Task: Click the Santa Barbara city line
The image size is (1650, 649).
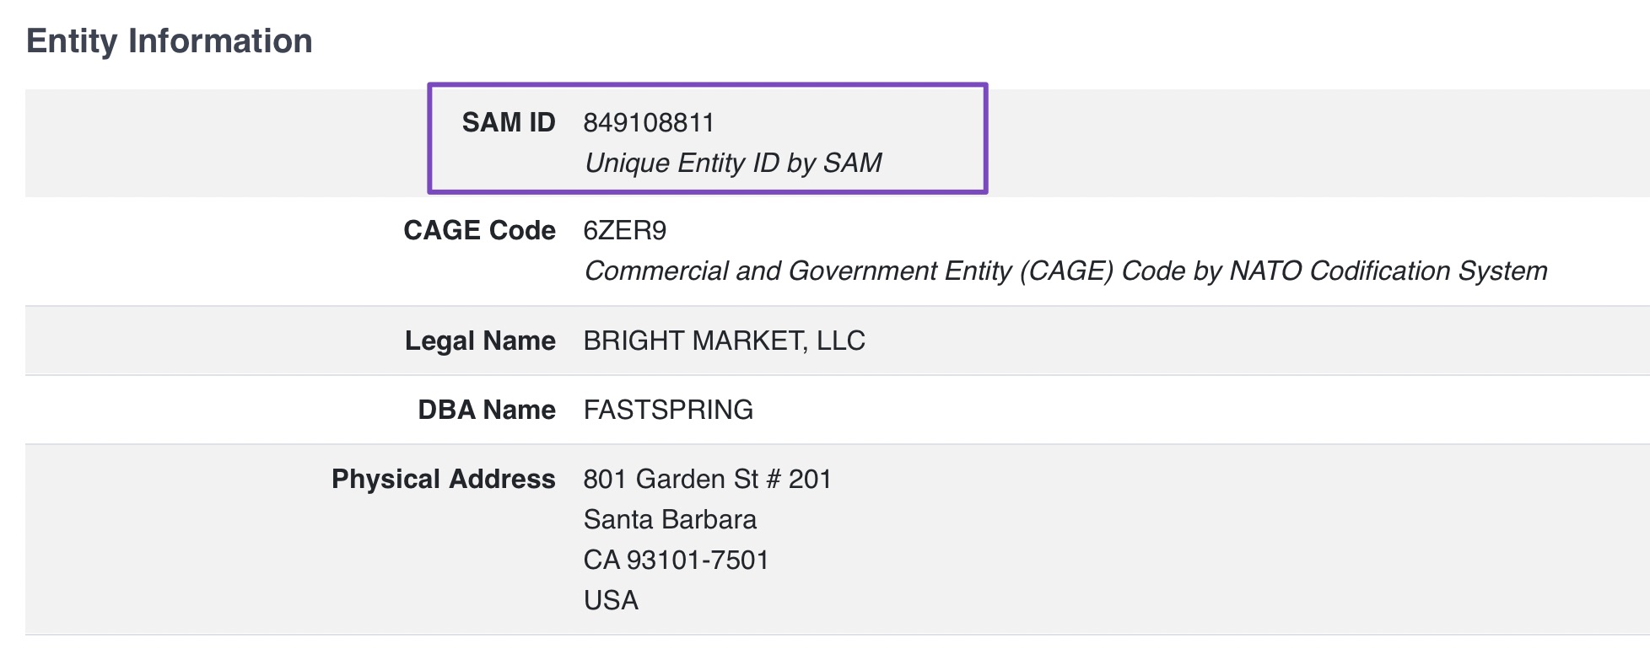Action: pos(670,519)
